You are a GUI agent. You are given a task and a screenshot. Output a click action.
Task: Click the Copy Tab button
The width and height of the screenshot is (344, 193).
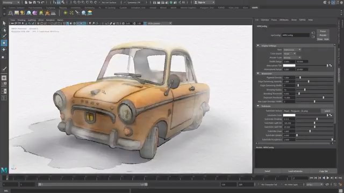click(324, 171)
